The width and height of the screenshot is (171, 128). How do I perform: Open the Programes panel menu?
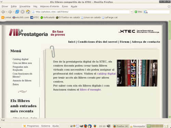pyautogui.click(x=31, y=126)
